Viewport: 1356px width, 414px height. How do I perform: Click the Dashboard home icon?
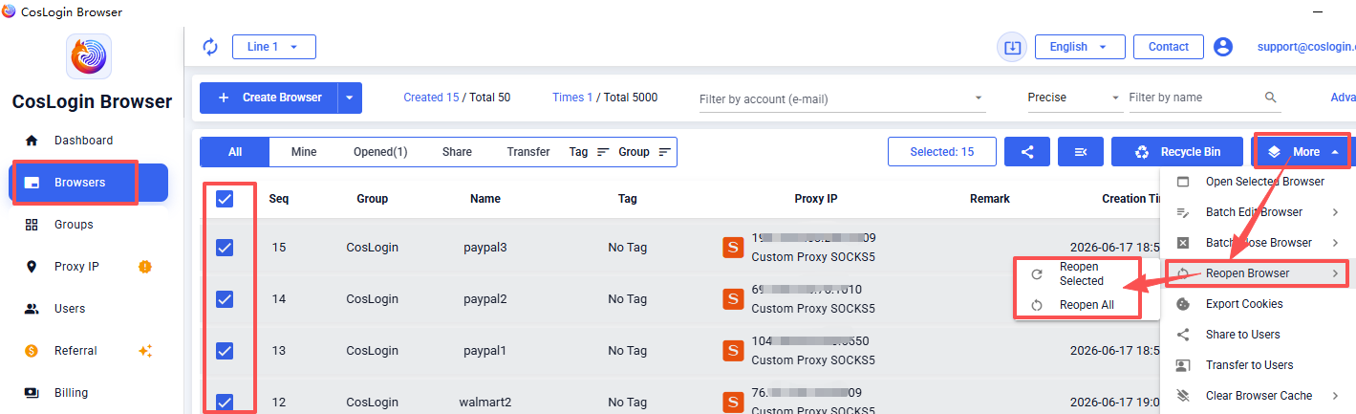(32, 141)
